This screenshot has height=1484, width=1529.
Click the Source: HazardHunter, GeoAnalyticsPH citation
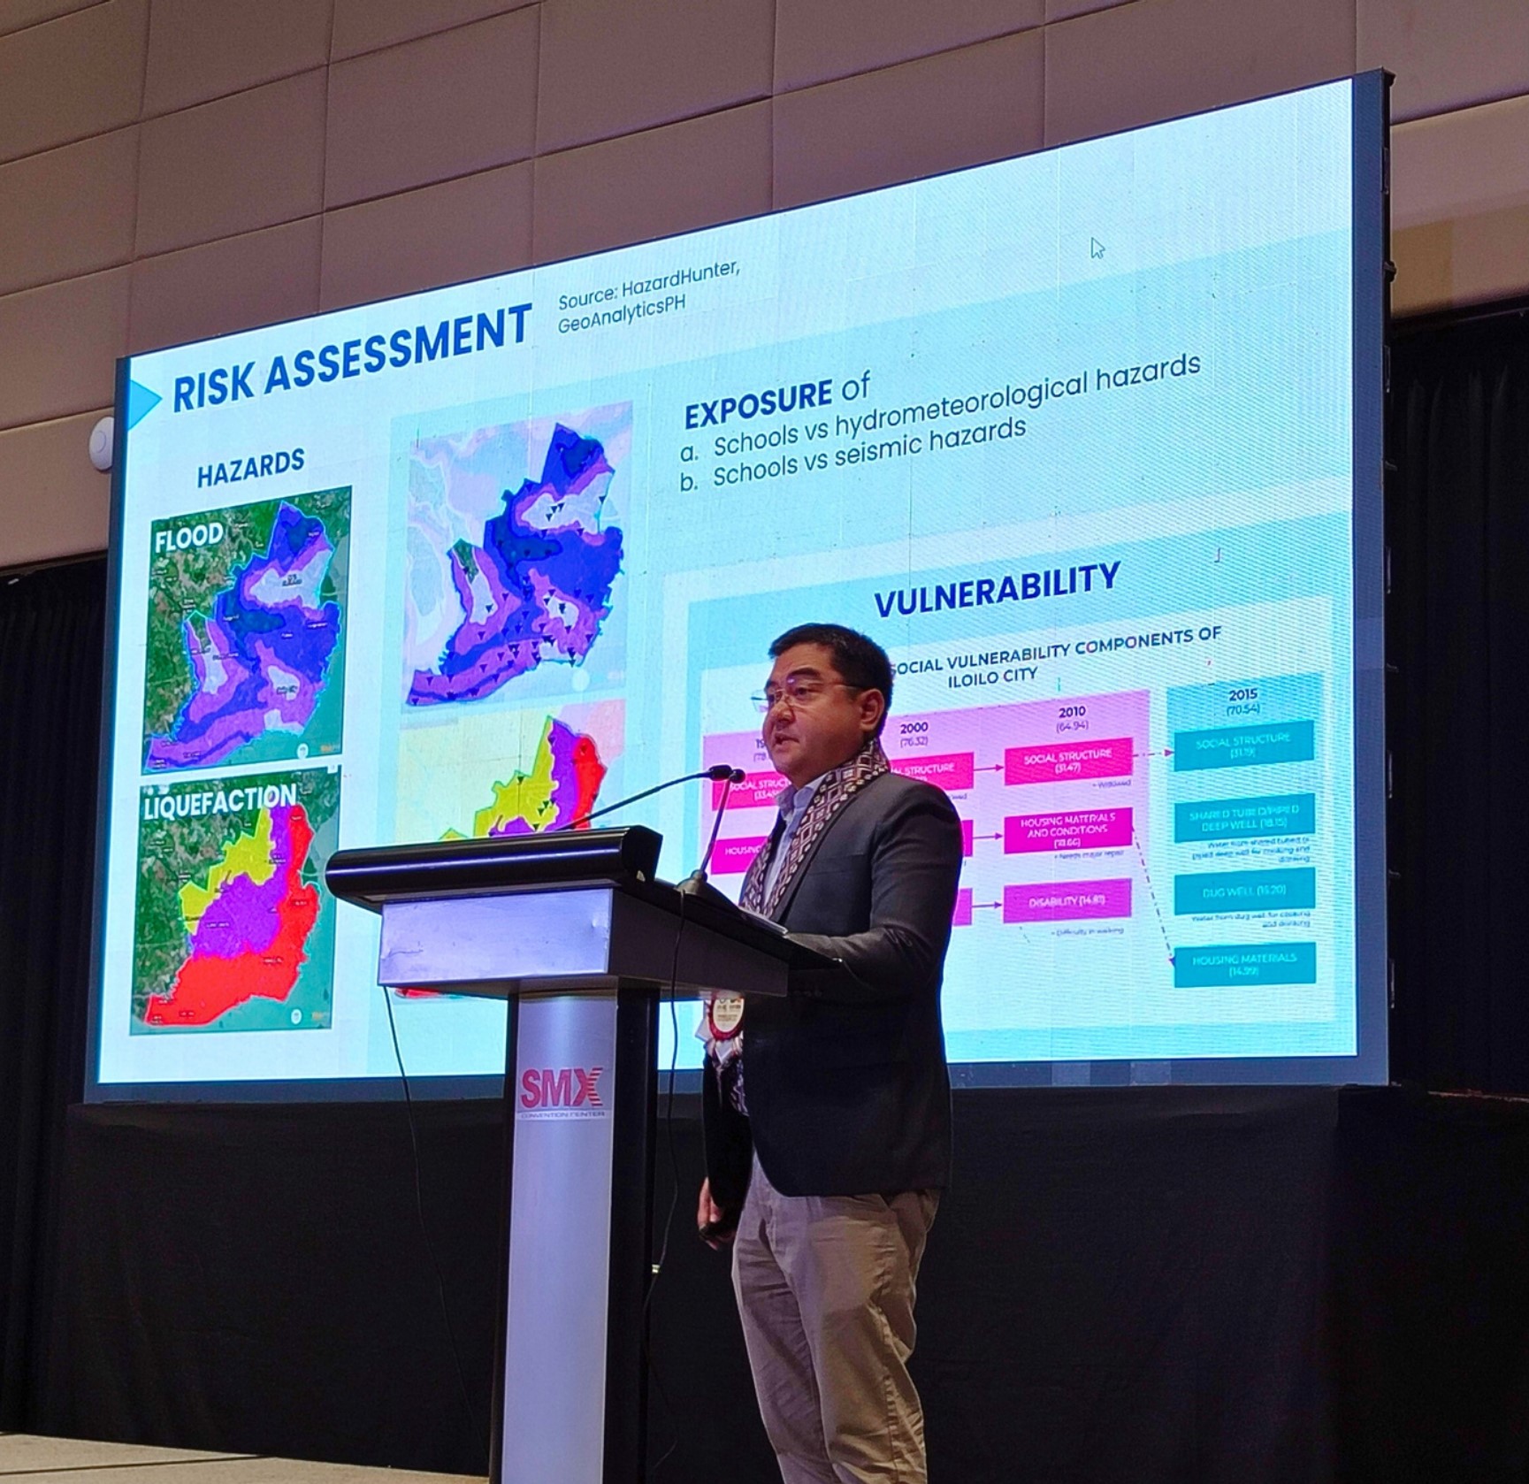648,297
